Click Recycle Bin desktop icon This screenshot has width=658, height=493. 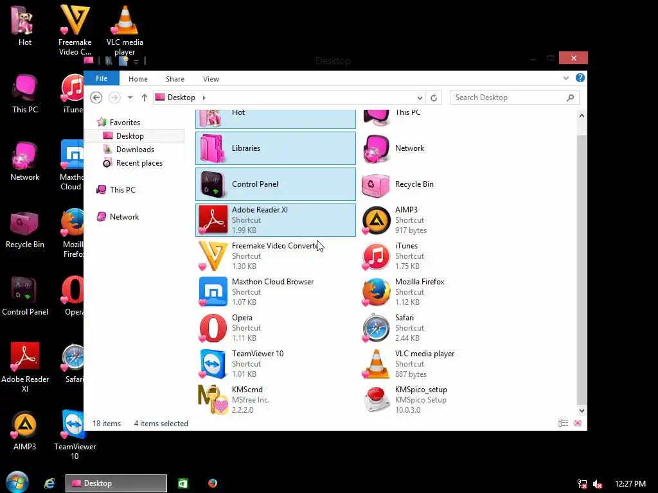pos(25,229)
